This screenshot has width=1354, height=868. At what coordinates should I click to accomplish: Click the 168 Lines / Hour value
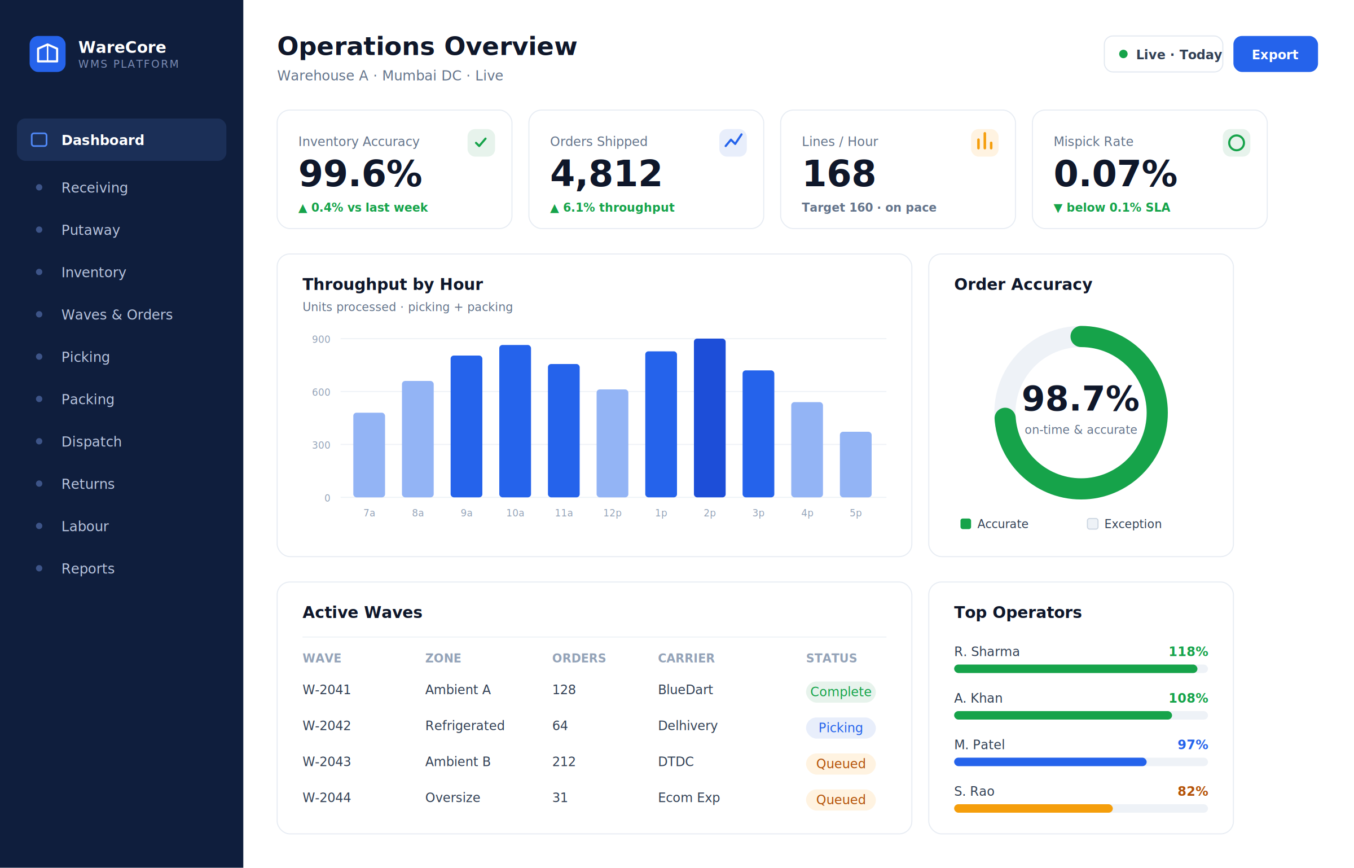pos(839,174)
